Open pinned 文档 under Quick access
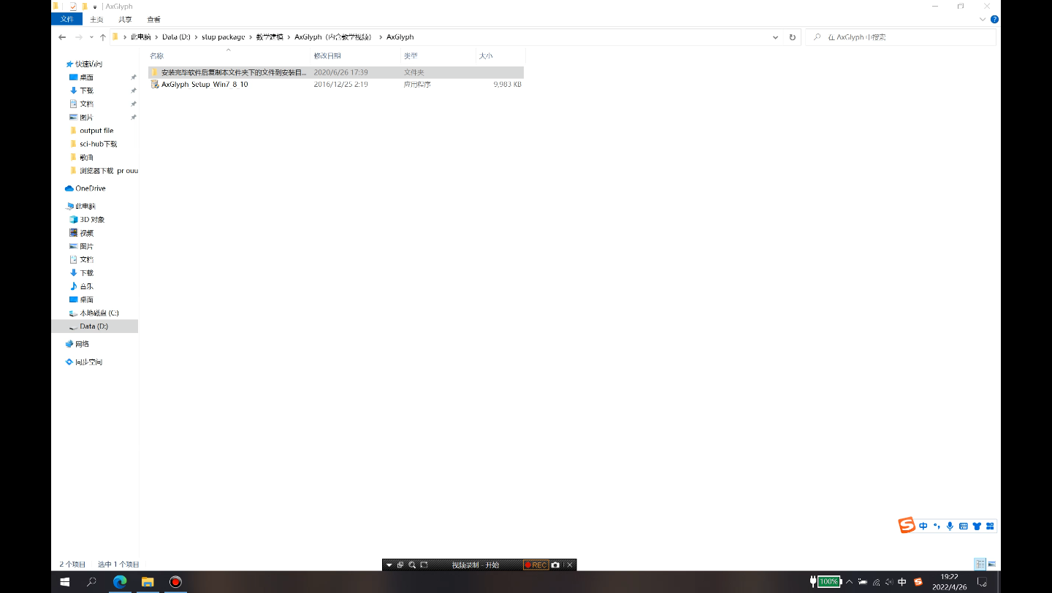1052x593 pixels. (86, 104)
